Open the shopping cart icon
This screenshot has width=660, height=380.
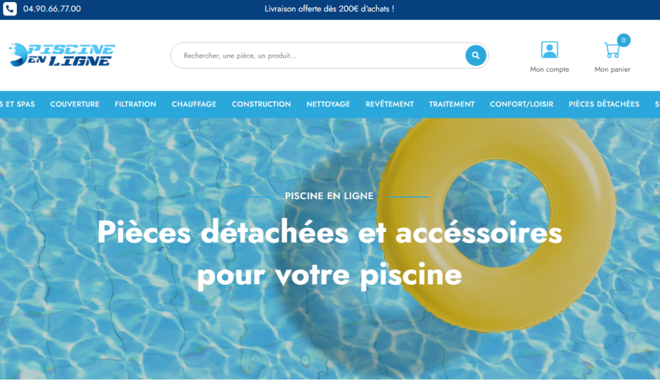(x=612, y=50)
